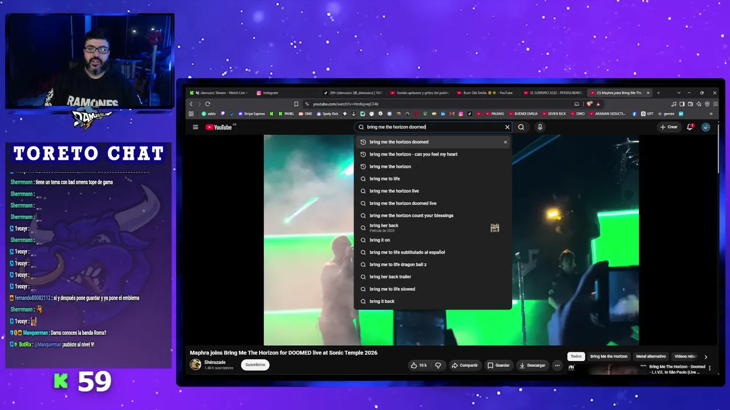This screenshot has height=410, width=730.
Task: Choose suggestion 'bring it on'
Action: pos(433,240)
